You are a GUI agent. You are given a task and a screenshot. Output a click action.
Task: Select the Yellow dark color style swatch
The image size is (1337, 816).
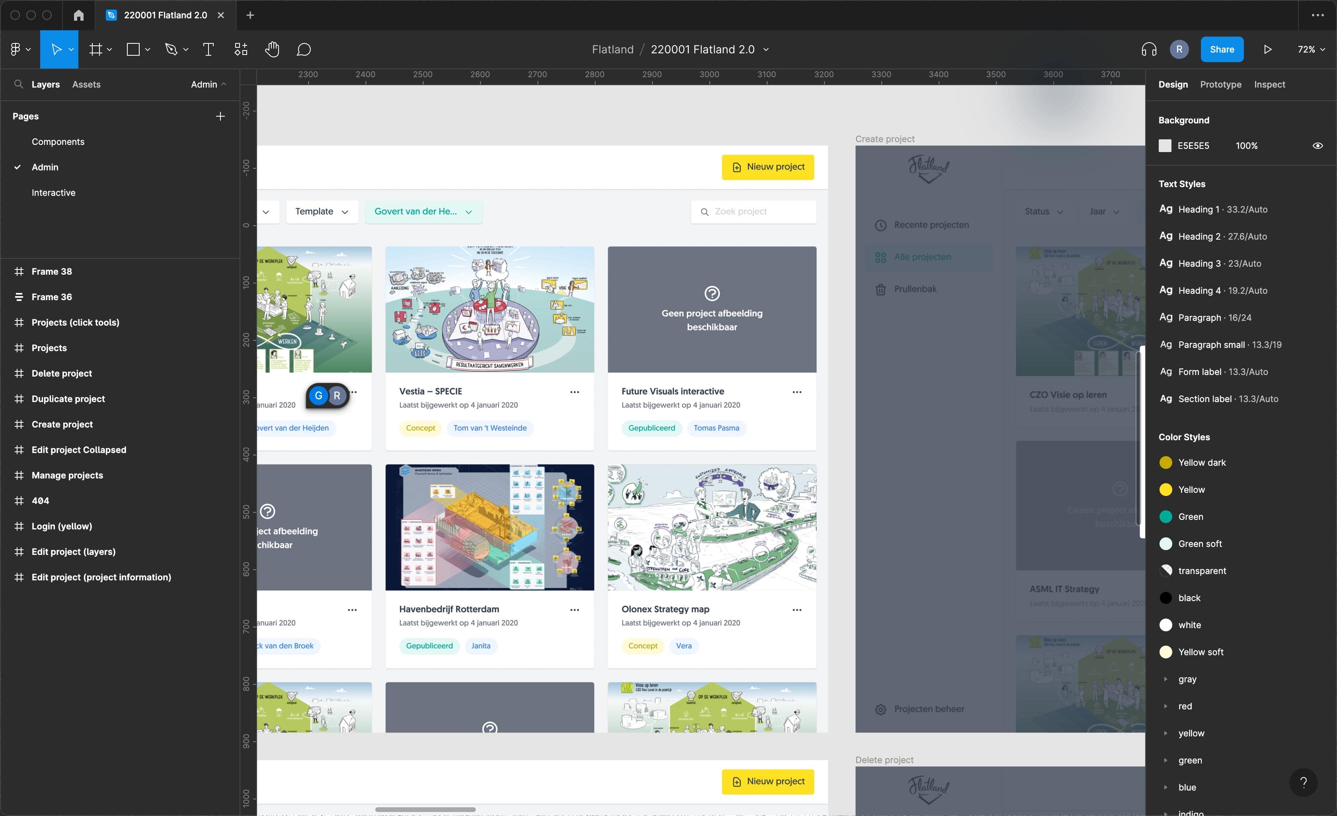1167,462
